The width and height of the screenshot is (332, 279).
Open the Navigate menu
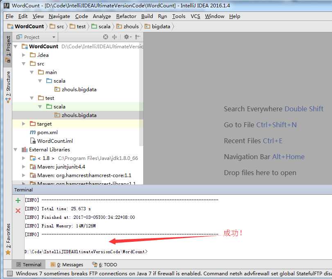(59, 16)
